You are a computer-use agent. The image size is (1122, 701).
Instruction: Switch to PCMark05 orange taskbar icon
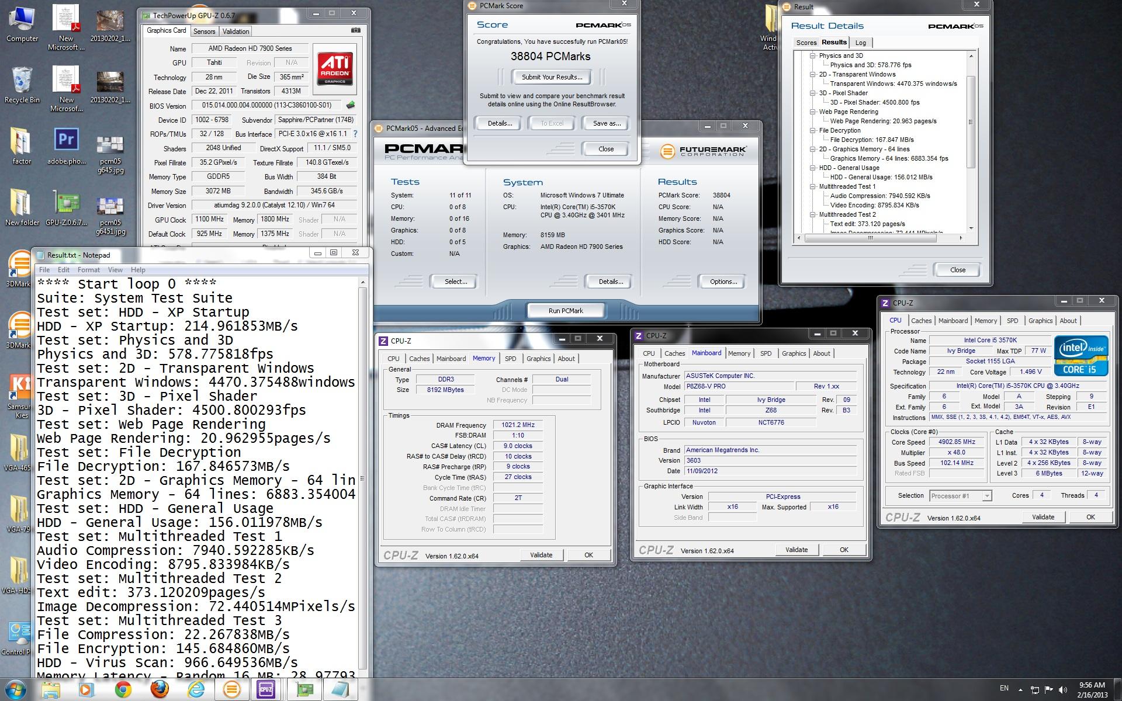pyautogui.click(x=231, y=690)
